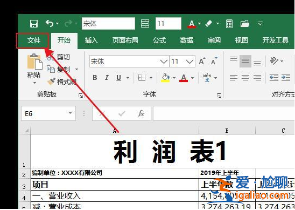Open the 审阅 tab

(x=214, y=40)
